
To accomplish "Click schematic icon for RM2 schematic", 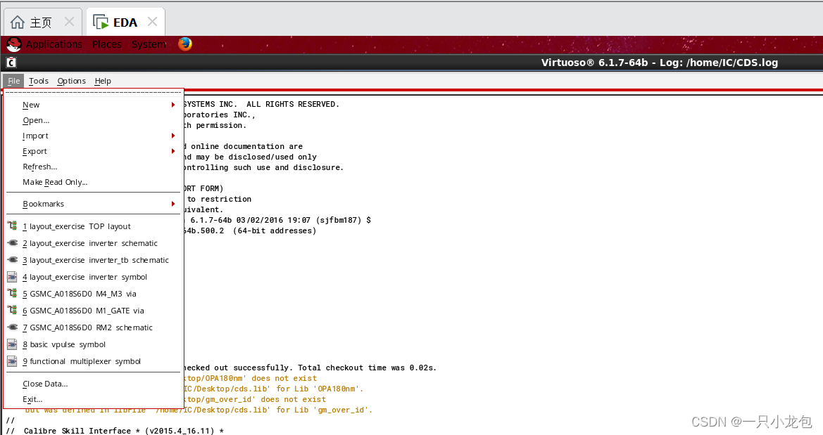I will (12, 327).
